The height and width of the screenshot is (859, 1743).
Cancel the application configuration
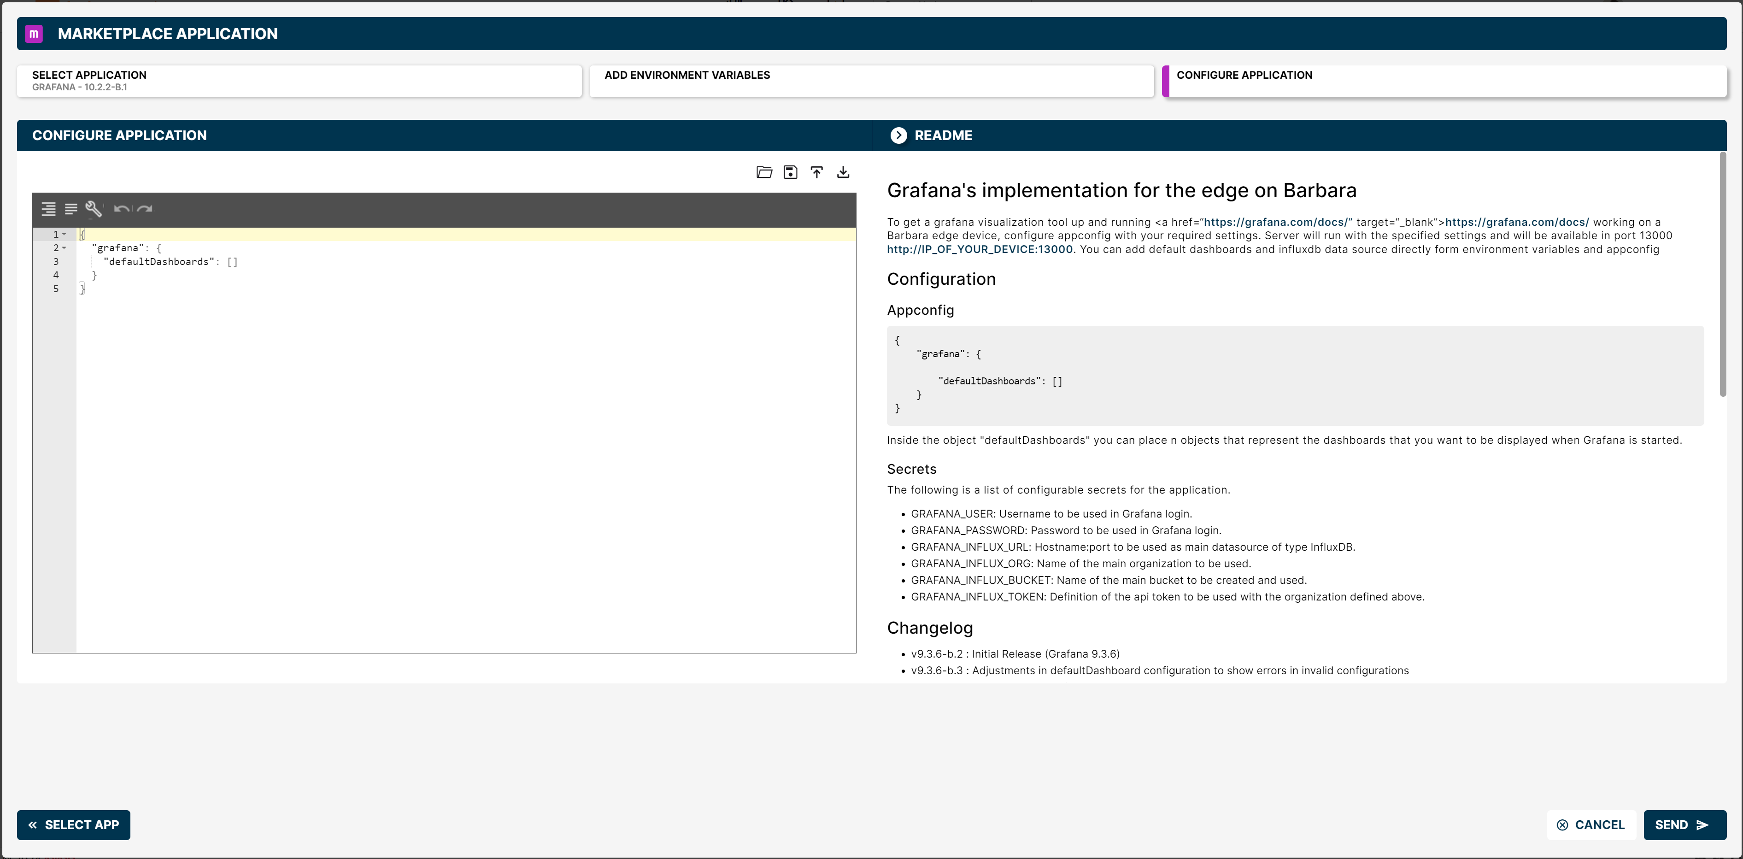(x=1591, y=824)
